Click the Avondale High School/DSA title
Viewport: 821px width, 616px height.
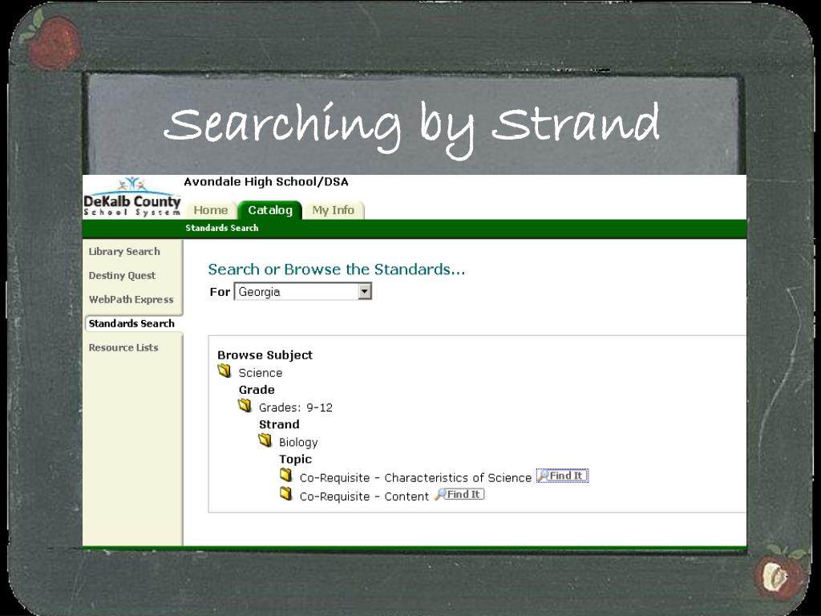pyautogui.click(x=266, y=182)
